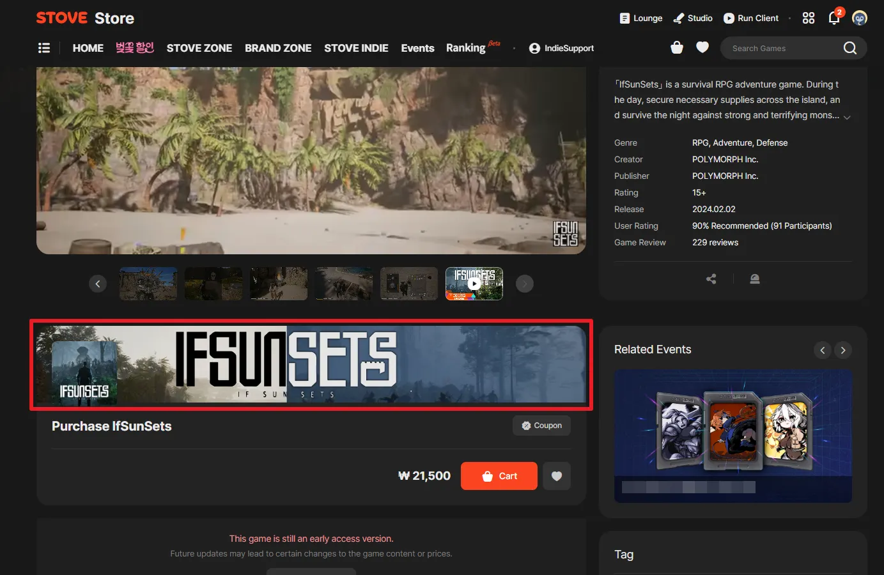Image resolution: width=884 pixels, height=575 pixels.
Task: Show previous gallery thumbnails
Action: point(98,284)
